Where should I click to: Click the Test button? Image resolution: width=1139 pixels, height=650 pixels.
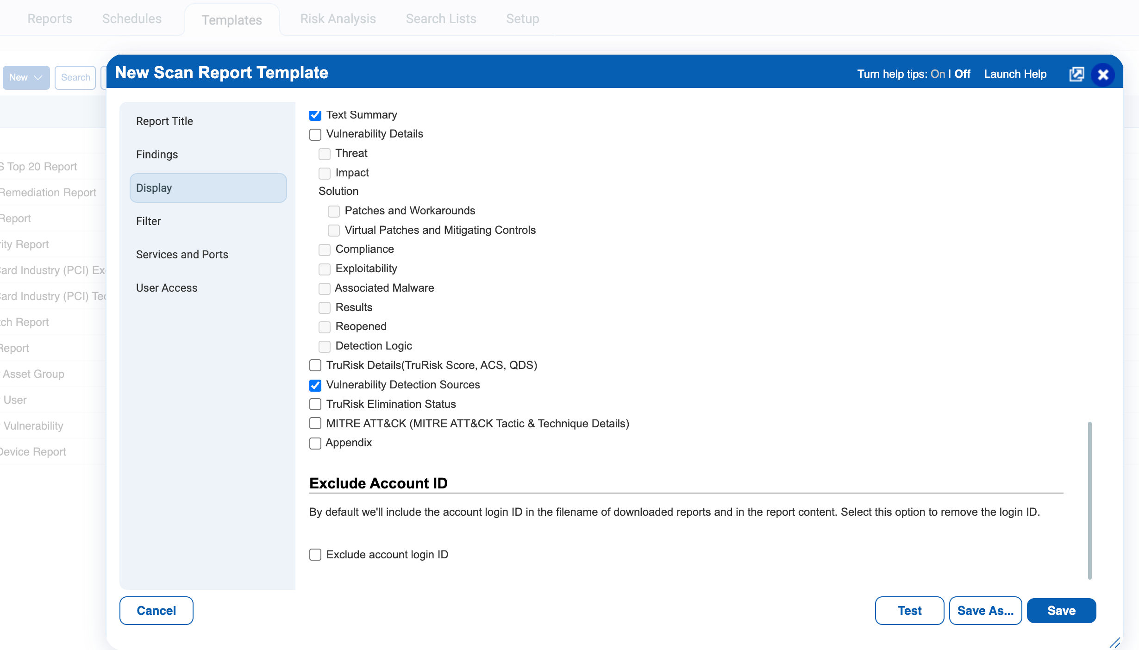pyautogui.click(x=909, y=611)
